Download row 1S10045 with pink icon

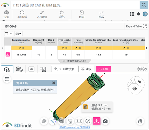click(x=8, y=54)
